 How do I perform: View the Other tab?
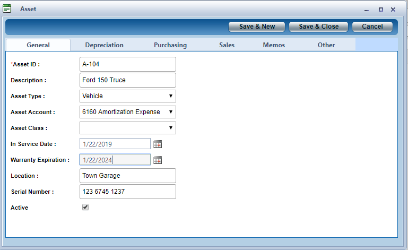tap(326, 45)
